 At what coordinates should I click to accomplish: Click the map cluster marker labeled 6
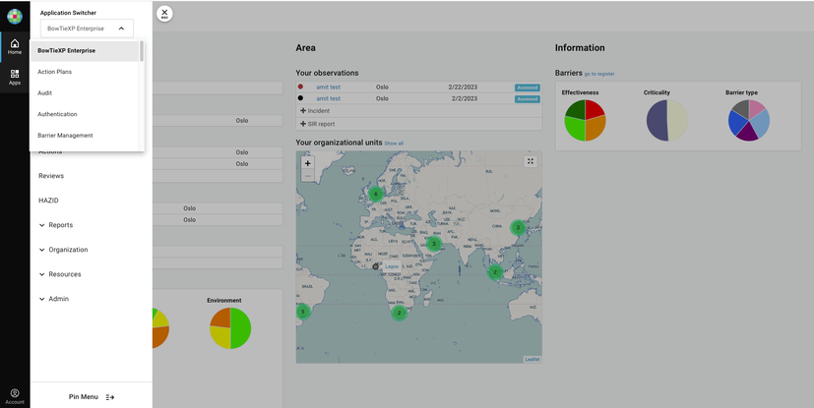[375, 195]
